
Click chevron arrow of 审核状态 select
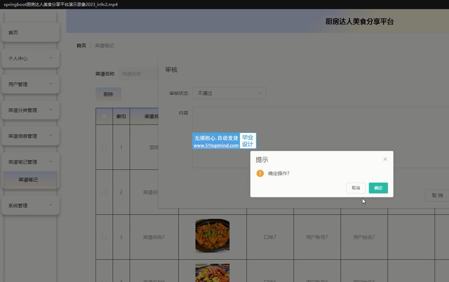point(260,93)
